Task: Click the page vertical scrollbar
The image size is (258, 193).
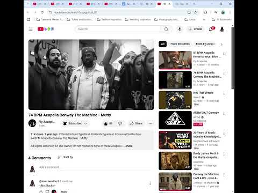Action: pos(233,57)
